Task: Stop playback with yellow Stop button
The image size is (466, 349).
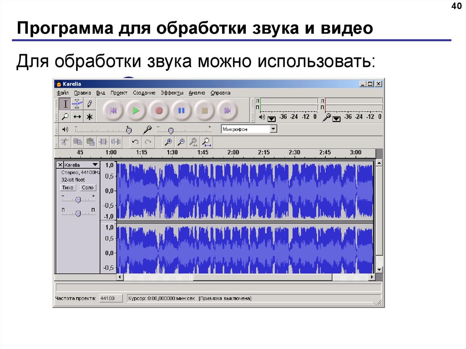Action: pos(204,111)
